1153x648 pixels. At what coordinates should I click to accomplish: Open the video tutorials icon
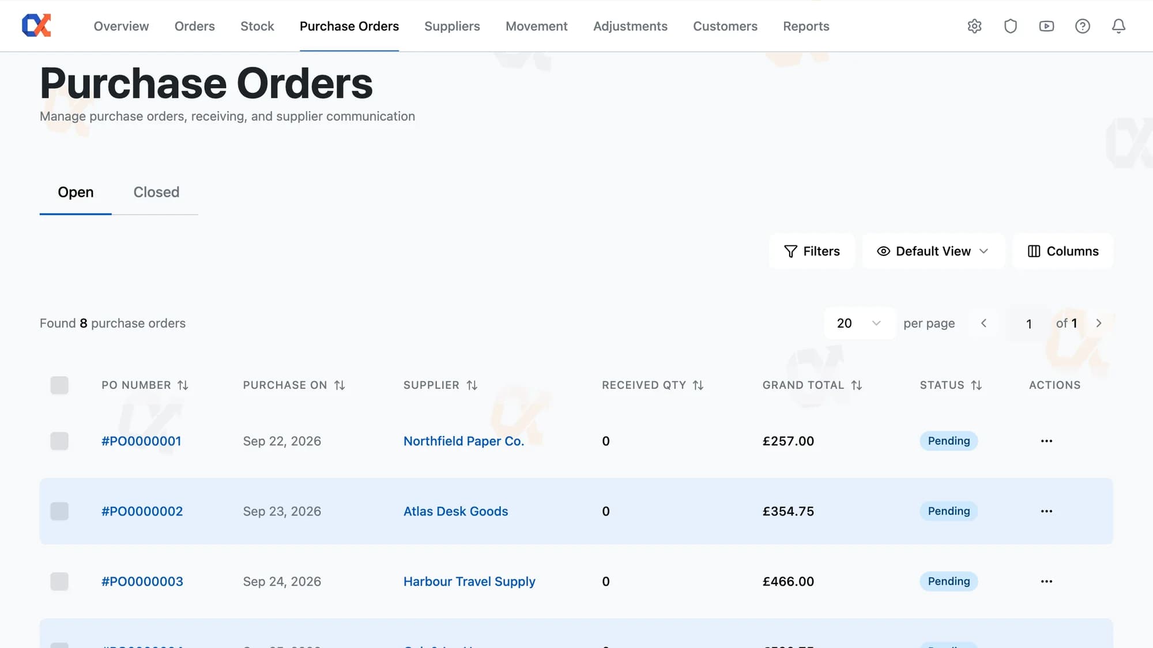coord(1046,26)
